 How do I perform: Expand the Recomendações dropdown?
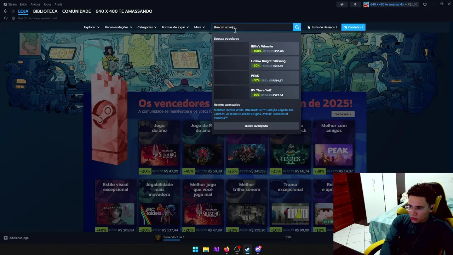(118, 27)
